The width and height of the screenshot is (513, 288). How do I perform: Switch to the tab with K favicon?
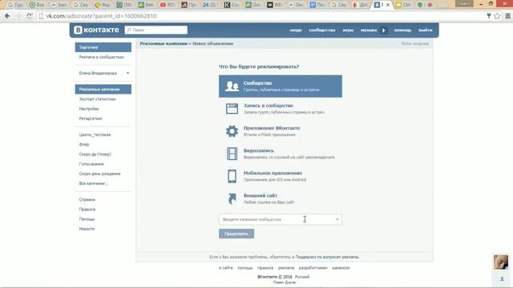coord(231,5)
